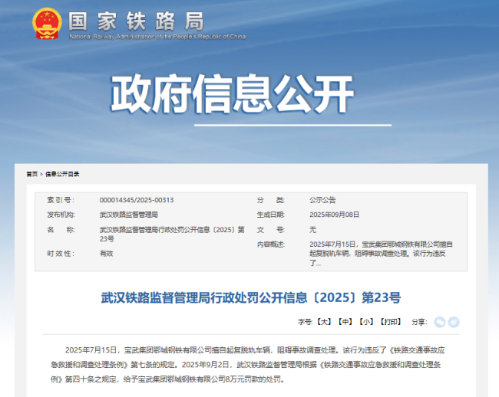Set font size to small 【小】
The height and width of the screenshot is (397, 499).
(366, 323)
